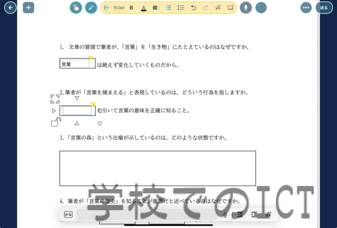Image resolution: width=337 pixels, height=228 pixels.
Task: Add a new card with plus button
Action: pos(28,8)
